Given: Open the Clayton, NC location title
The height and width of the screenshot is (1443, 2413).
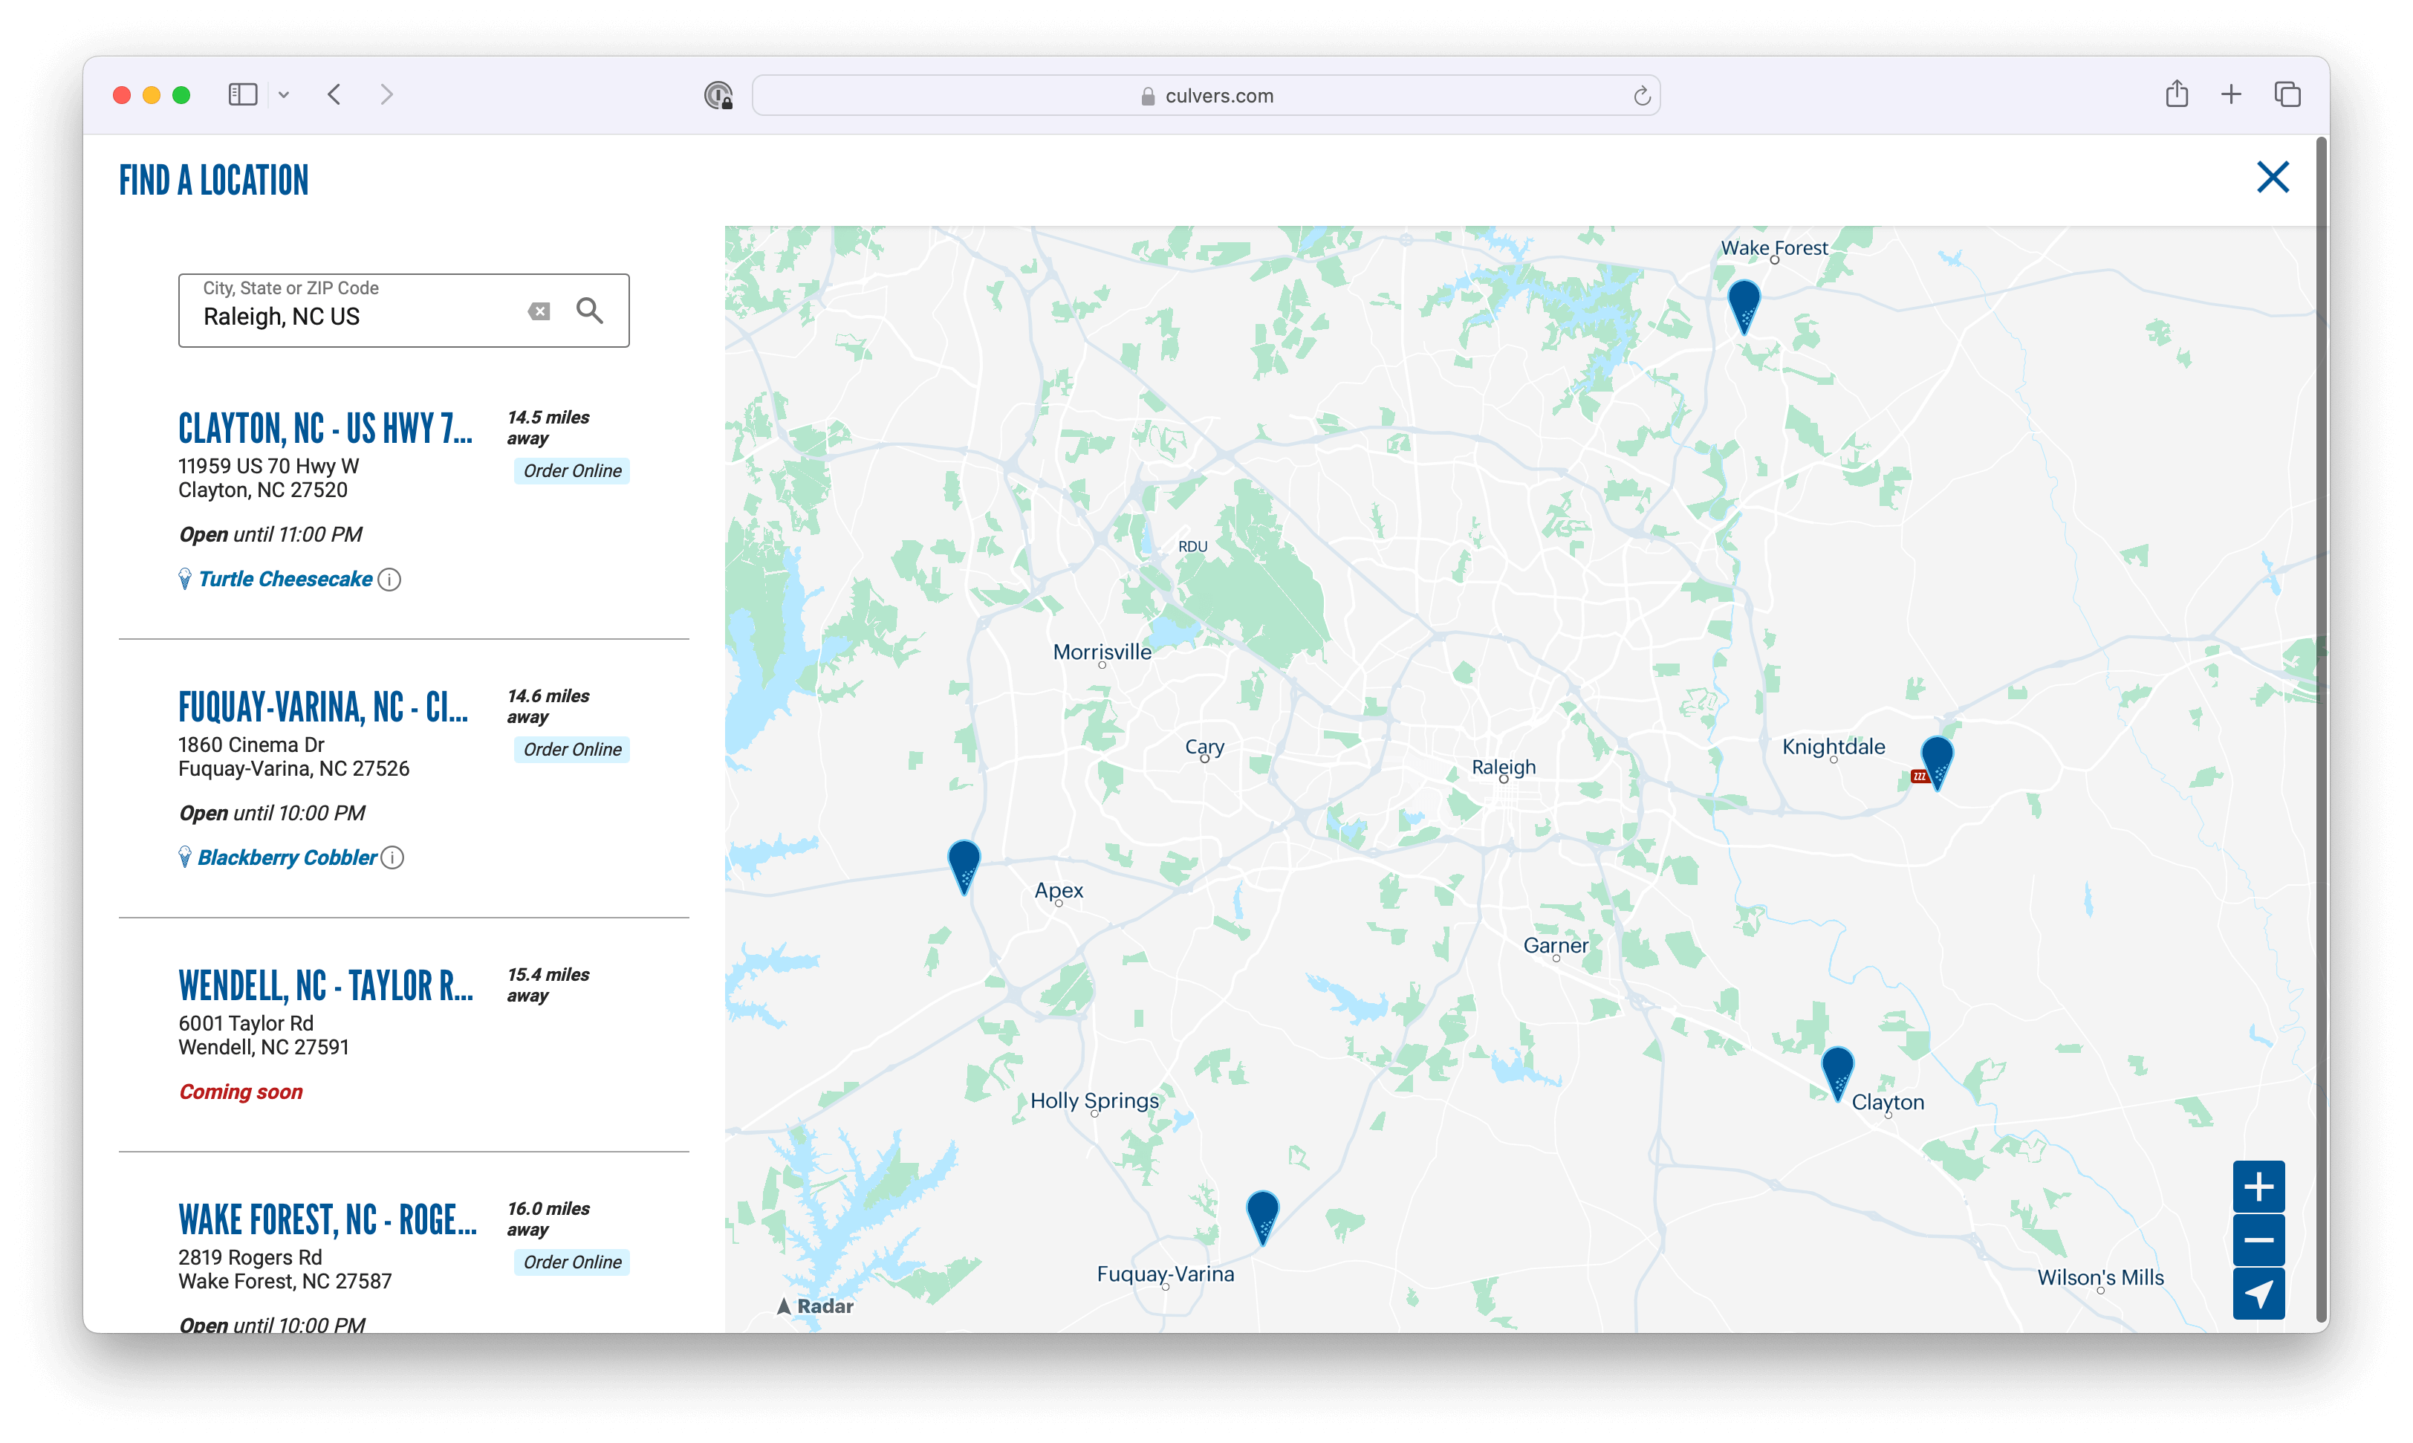Looking at the screenshot, I should pos(325,428).
